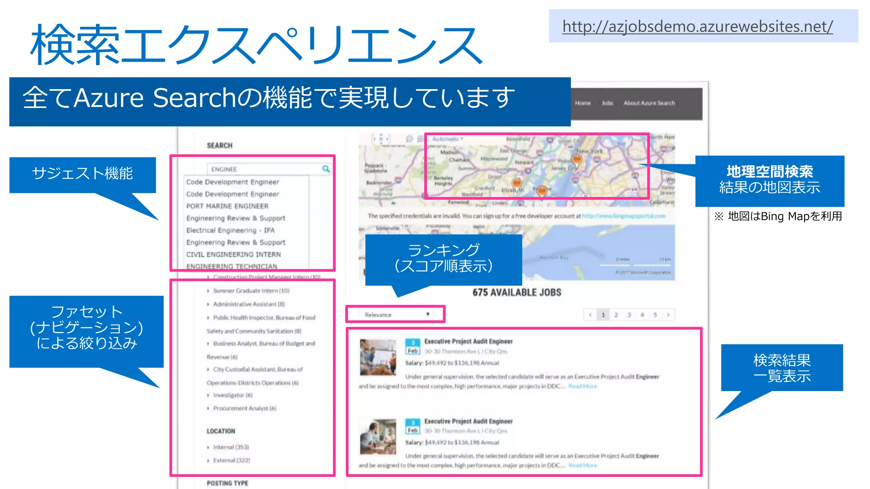Filter by Investigator (6)
The width and height of the screenshot is (870, 489).
coord(233,395)
